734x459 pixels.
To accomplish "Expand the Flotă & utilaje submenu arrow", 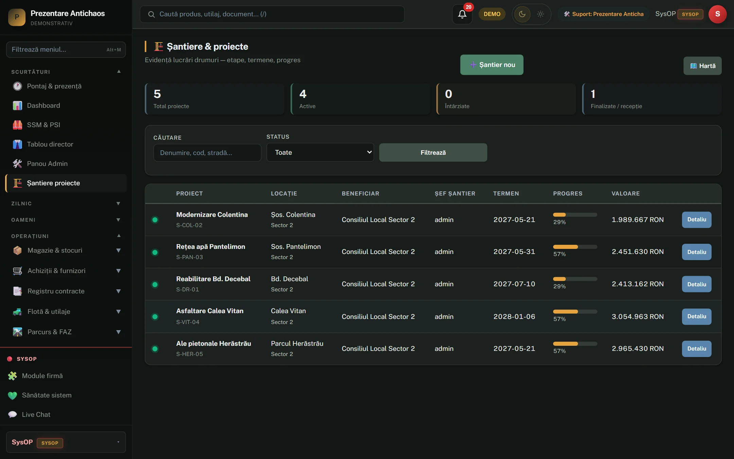I will [x=118, y=312].
